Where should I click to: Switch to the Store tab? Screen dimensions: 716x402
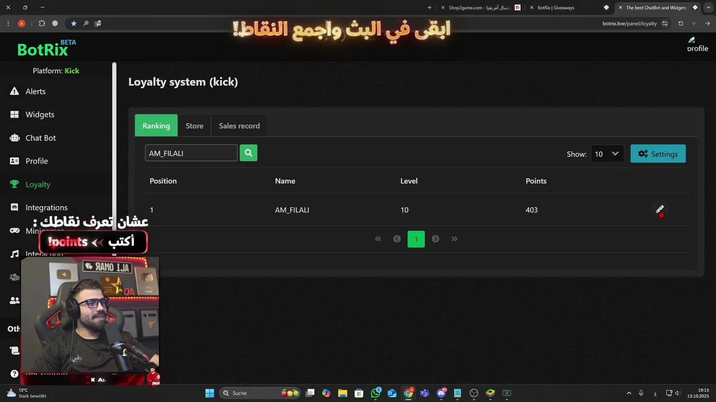pyautogui.click(x=195, y=126)
